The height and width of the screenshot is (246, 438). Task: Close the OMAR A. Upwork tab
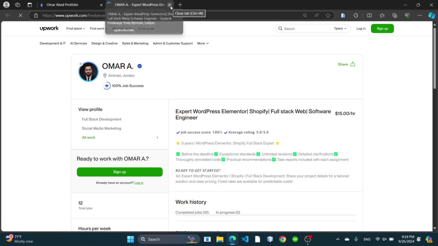click(169, 5)
